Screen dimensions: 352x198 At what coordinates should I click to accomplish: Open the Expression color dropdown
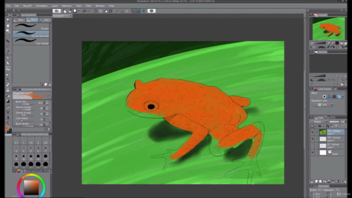pyautogui.click(x=323, y=105)
